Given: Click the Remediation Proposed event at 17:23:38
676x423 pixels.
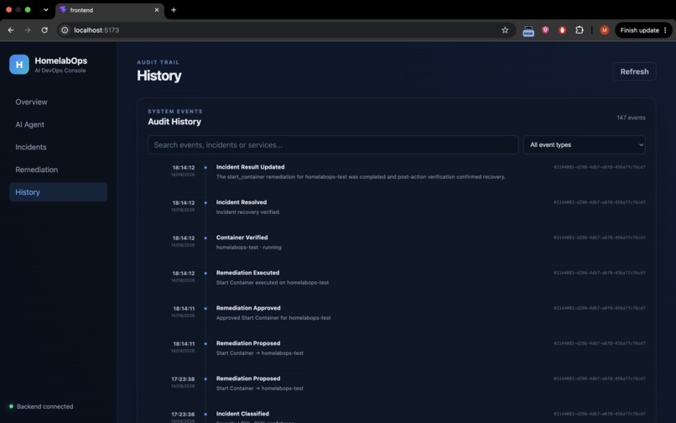Looking at the screenshot, I should (x=248, y=379).
